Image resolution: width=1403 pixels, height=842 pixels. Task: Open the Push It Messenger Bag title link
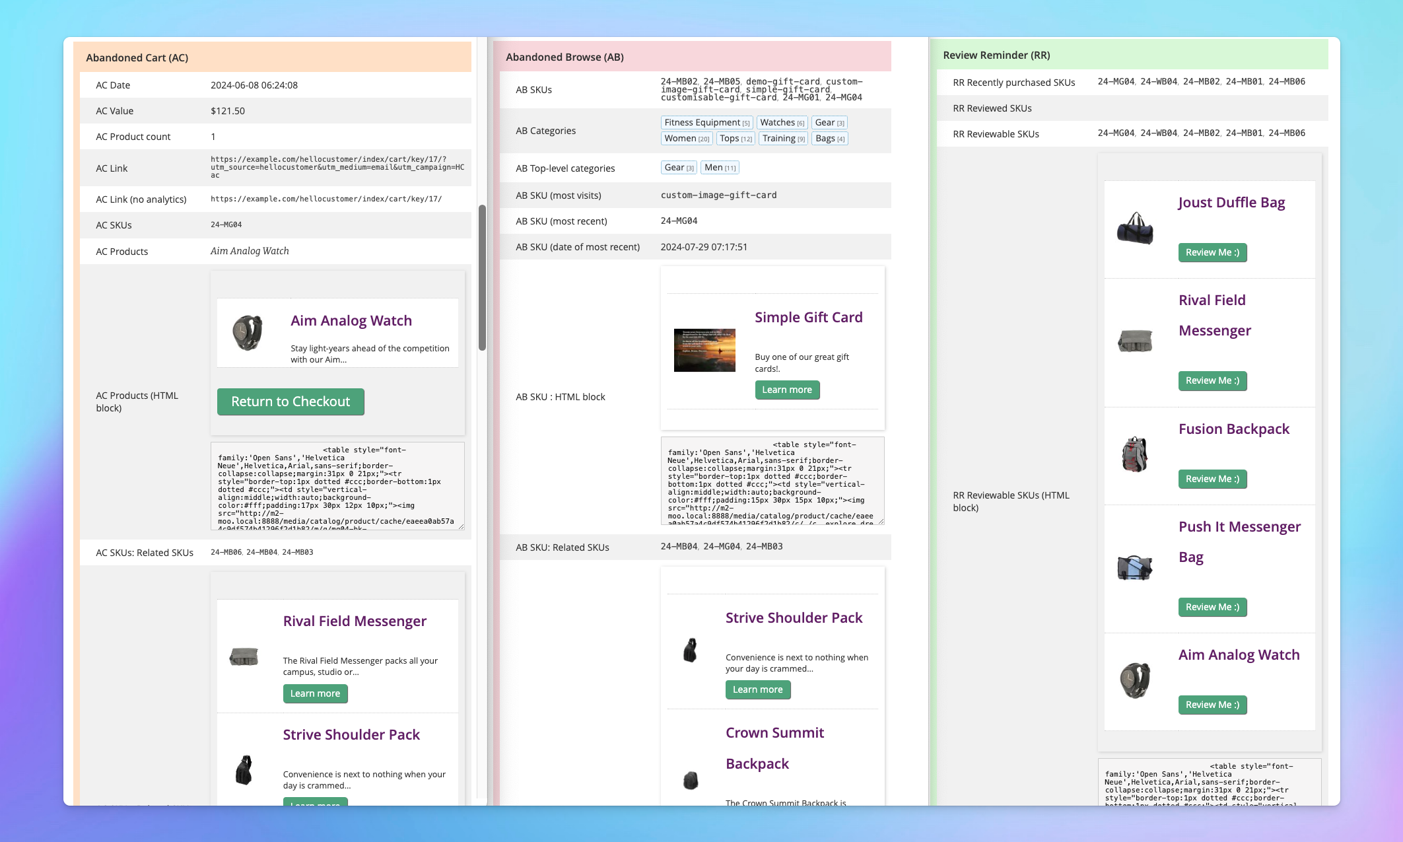click(x=1239, y=542)
